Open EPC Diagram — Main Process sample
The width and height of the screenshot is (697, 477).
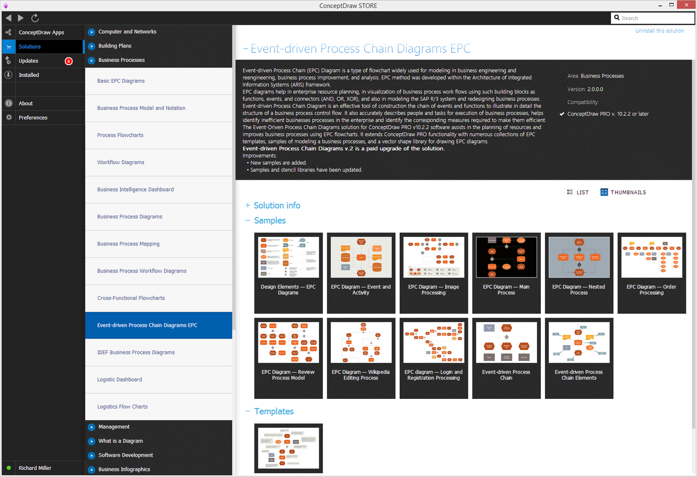[506, 273]
